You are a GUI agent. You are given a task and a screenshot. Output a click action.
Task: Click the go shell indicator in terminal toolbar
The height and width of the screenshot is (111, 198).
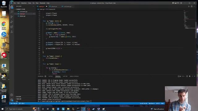(x=179, y=76)
